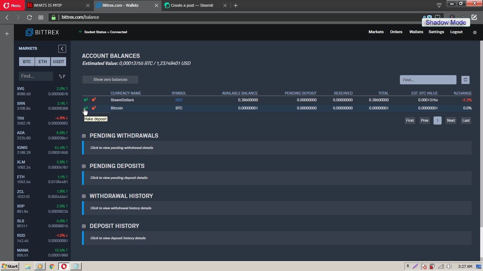Toggle the site theme with the sun icon

click(x=475, y=32)
